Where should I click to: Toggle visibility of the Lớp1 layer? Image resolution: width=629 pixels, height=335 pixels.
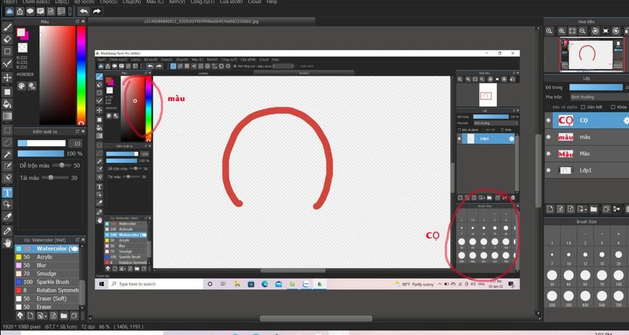click(x=549, y=170)
